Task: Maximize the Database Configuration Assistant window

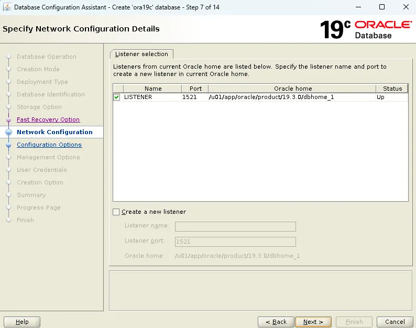Action: (x=382, y=7)
